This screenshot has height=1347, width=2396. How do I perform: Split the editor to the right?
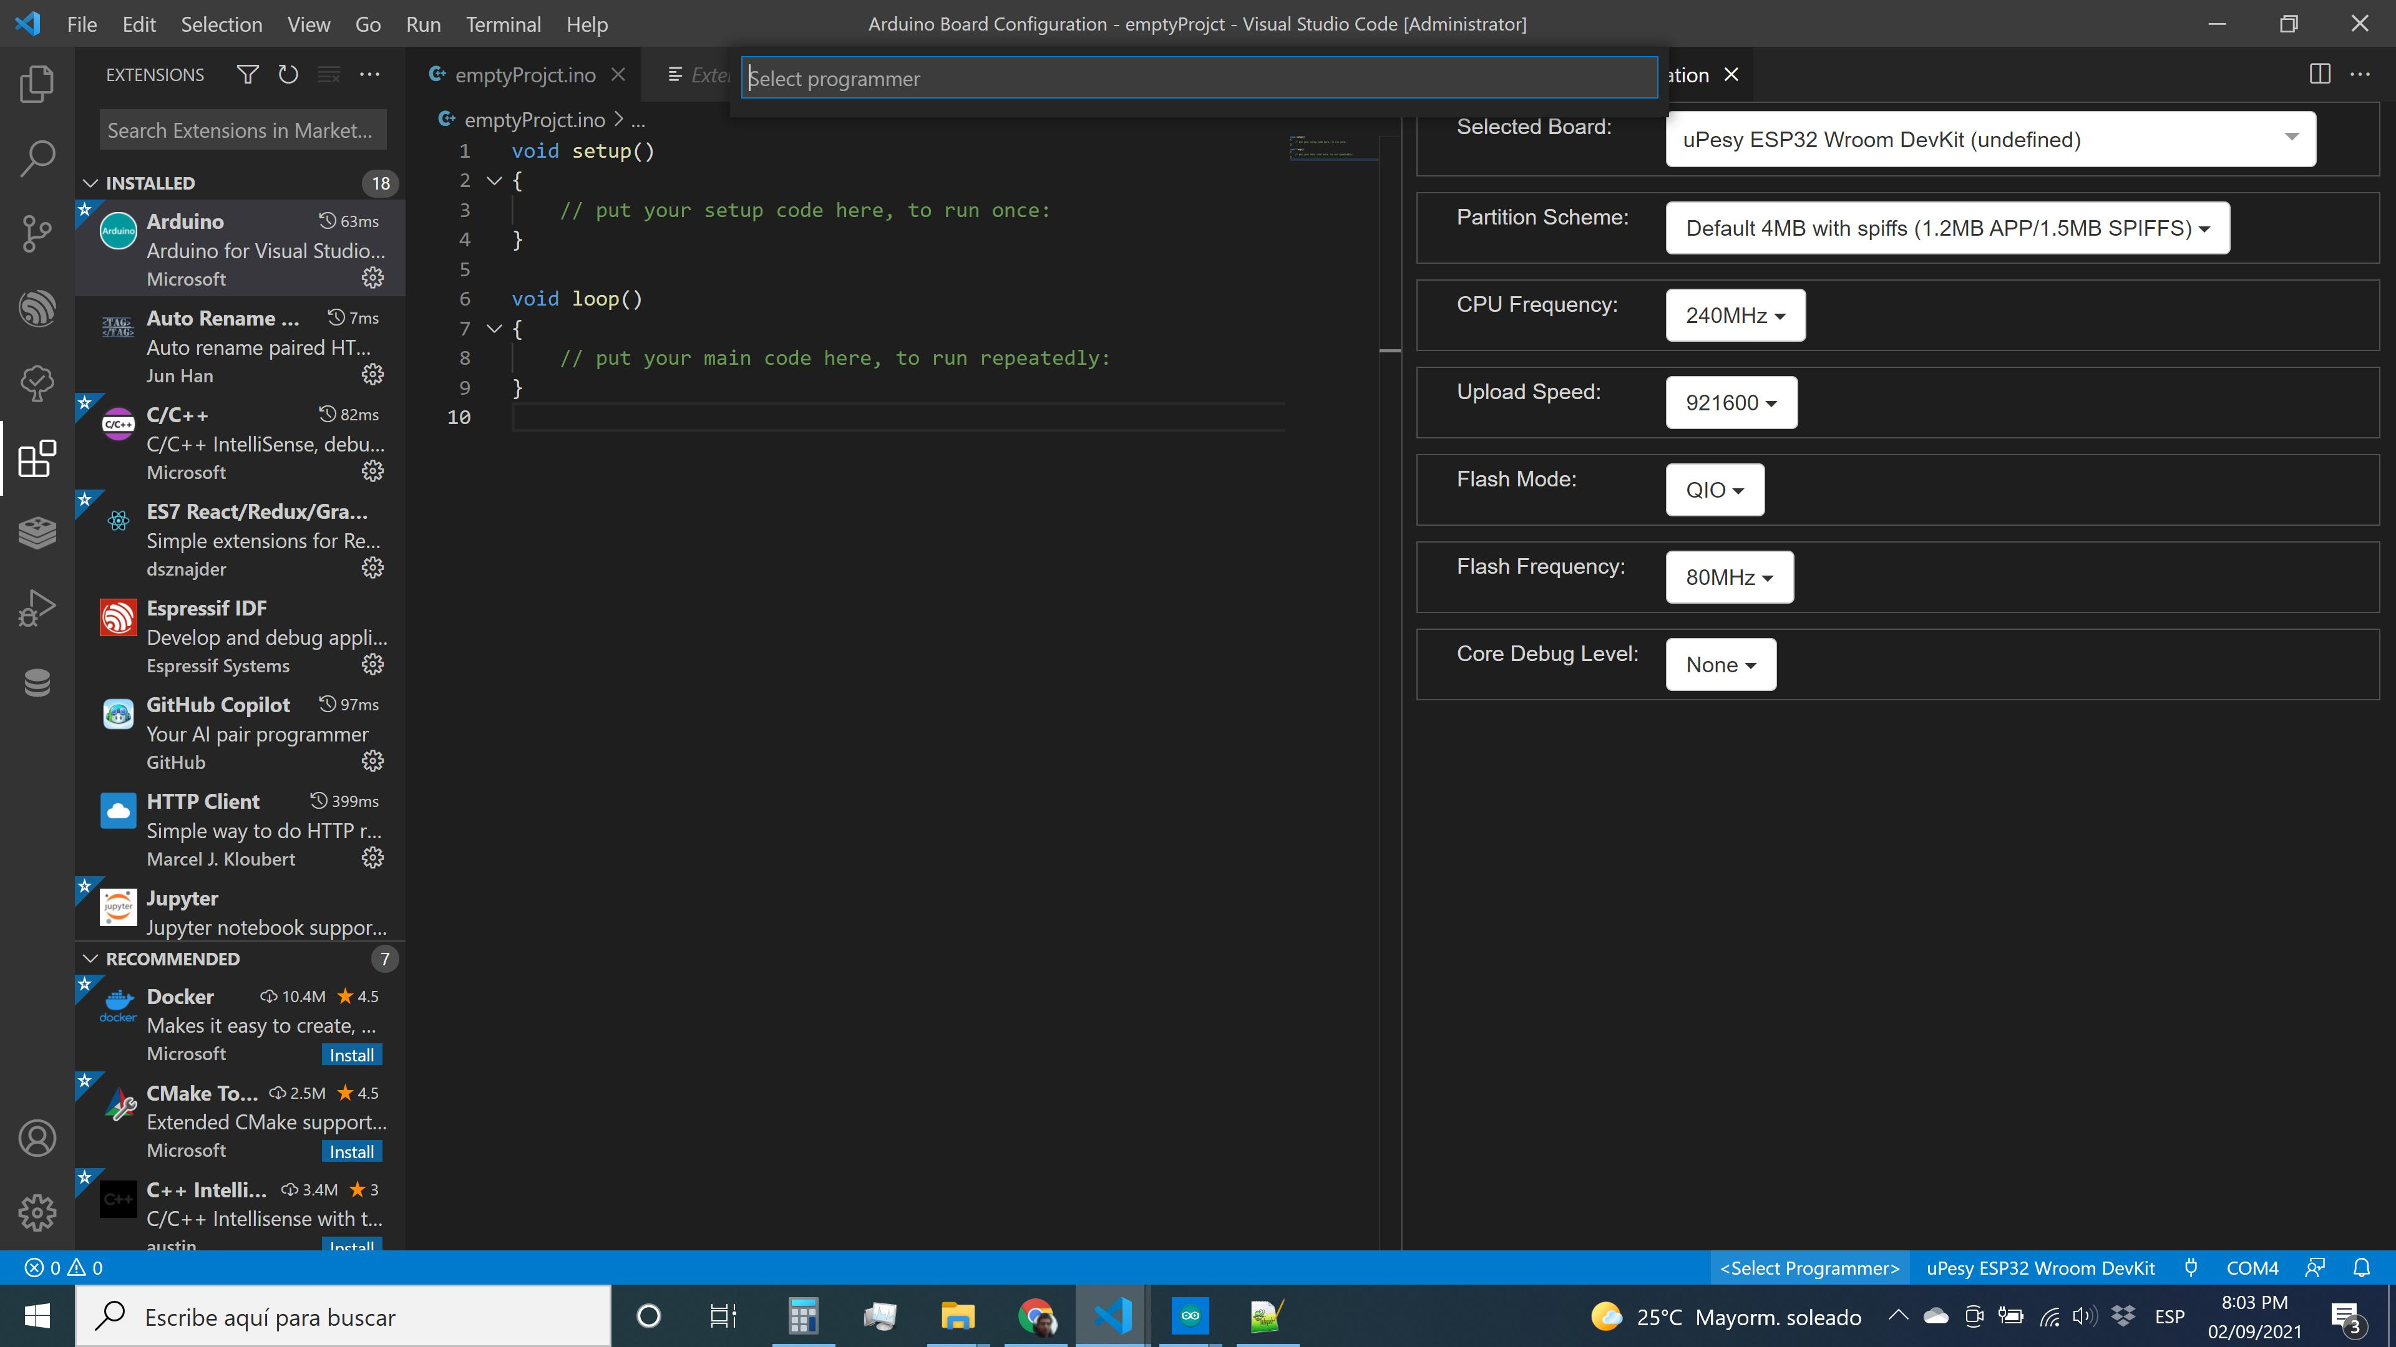pos(2320,74)
